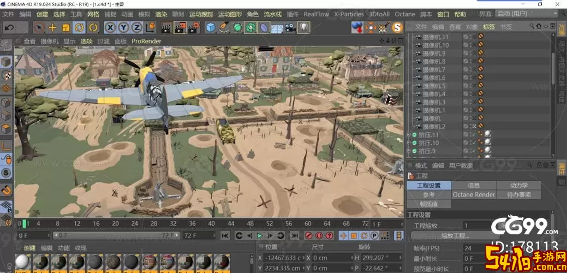Screen dimensions: 567x273
Task: Click the Axis L-shaped icon
Action: point(6,146)
